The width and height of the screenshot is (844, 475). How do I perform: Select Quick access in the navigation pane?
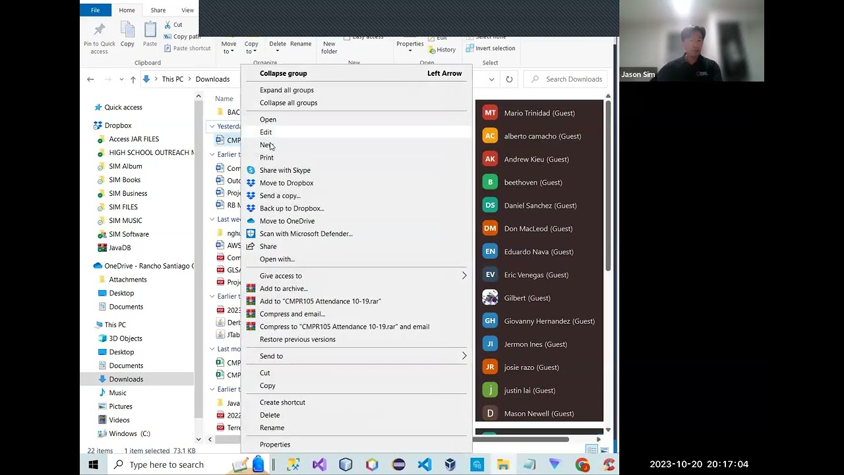pos(123,108)
